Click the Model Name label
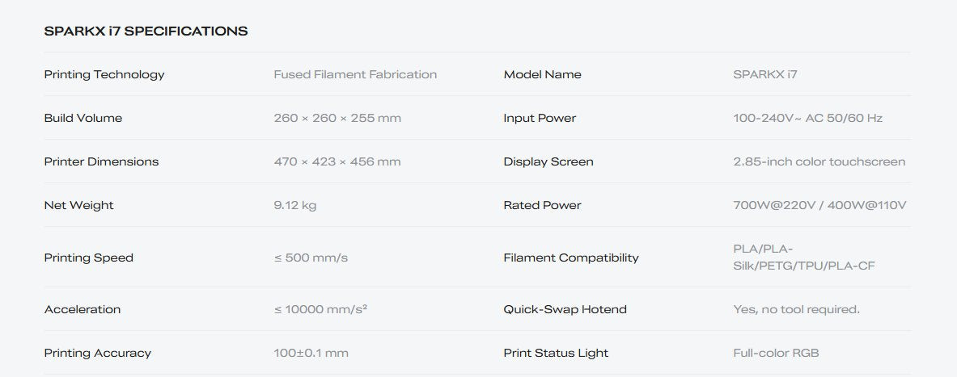 (x=542, y=74)
